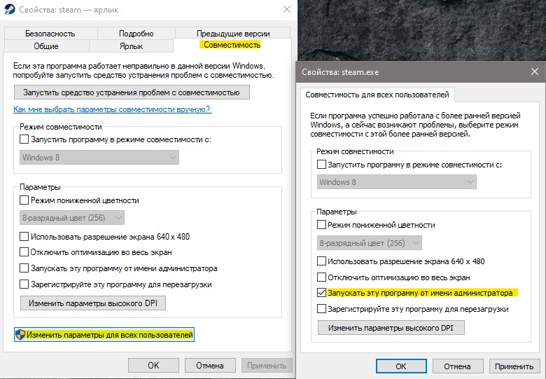Check run as administrator in the shortcut window
Screen dimensions: 546x379
click(x=24, y=268)
